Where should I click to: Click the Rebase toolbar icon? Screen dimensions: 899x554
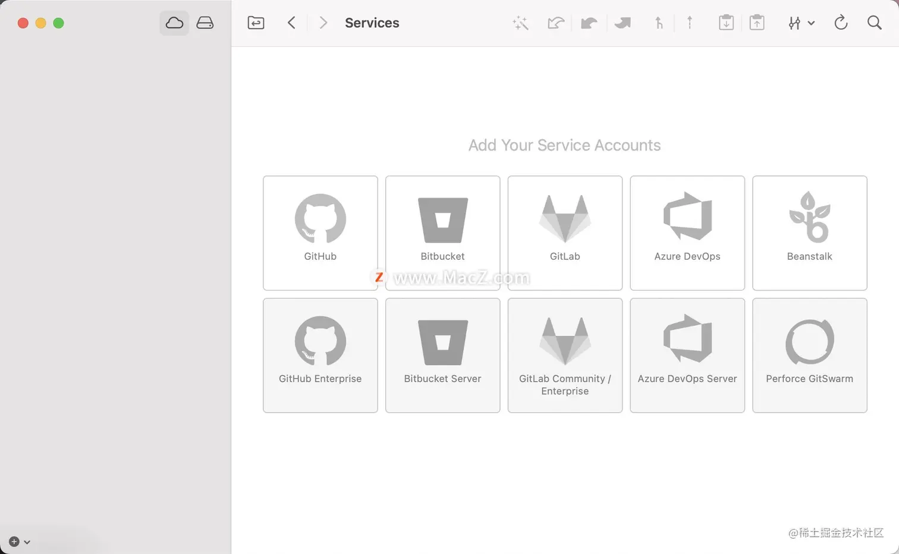tap(690, 23)
